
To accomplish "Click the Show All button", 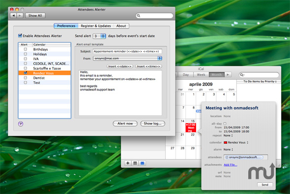I will 35,16.
